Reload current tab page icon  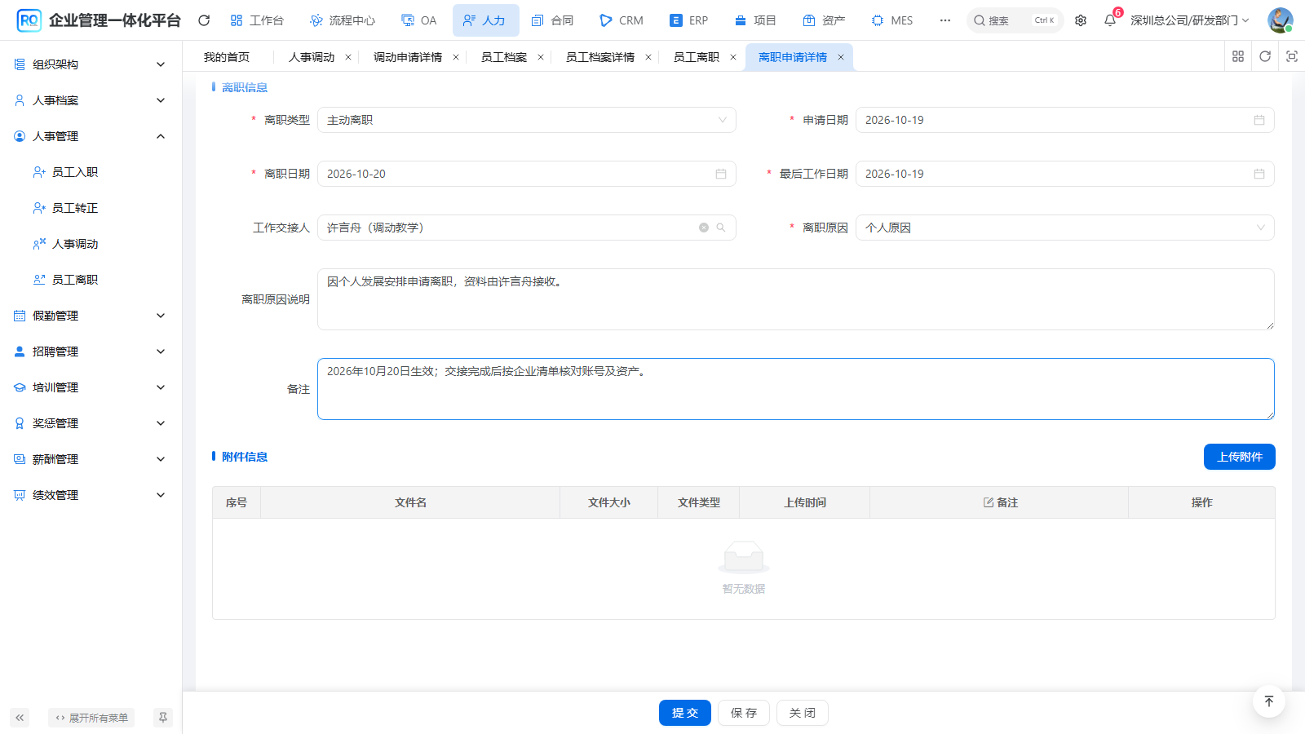pyautogui.click(x=1265, y=56)
